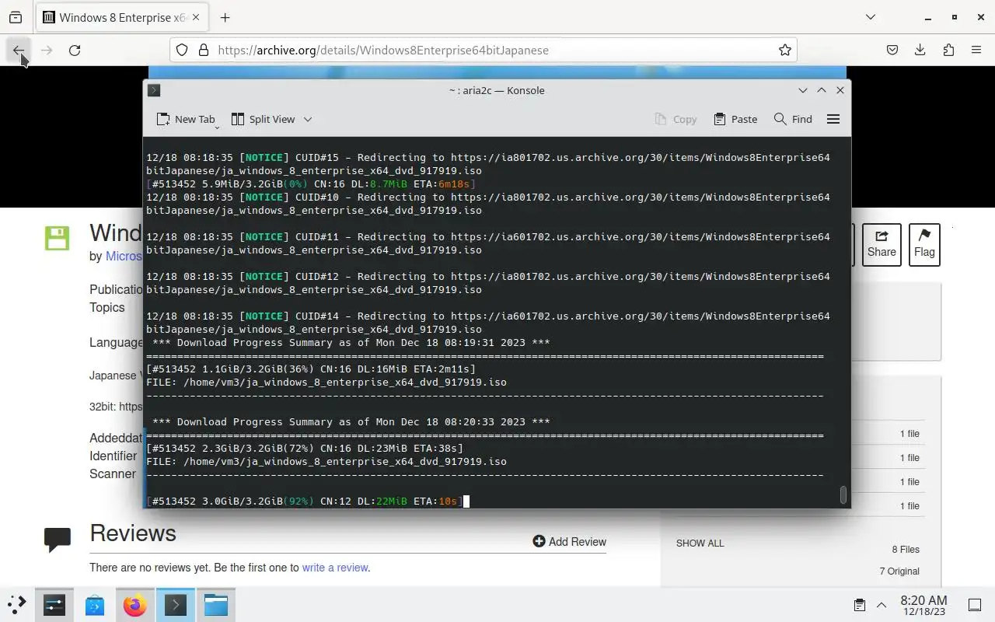The image size is (995, 622).
Task: Click '8 Files' text
Action: 906,550
